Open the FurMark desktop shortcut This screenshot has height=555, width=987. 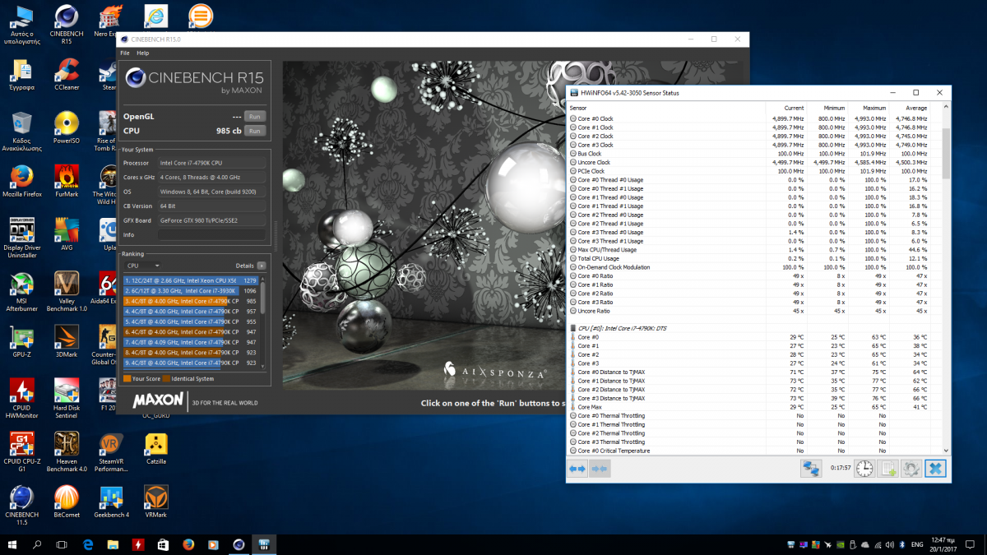click(x=66, y=181)
